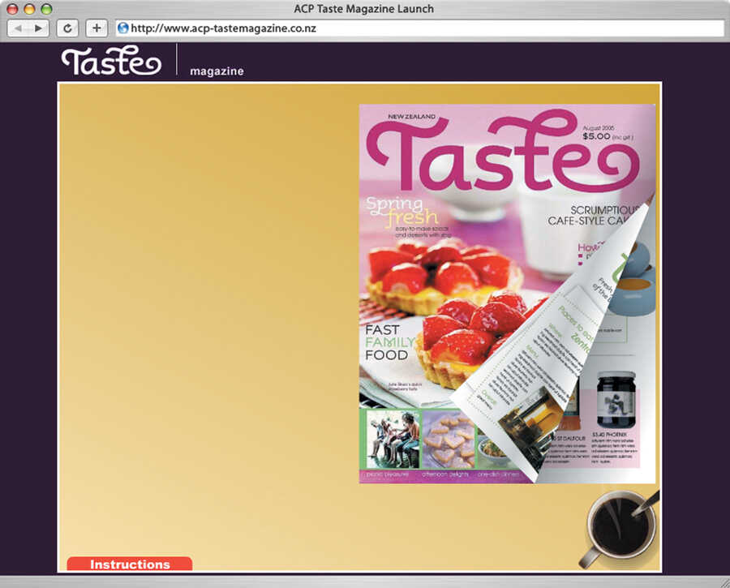Click the window title 'ACP Taste Magazine Launch'
The height and width of the screenshot is (588, 730).
[x=363, y=9]
